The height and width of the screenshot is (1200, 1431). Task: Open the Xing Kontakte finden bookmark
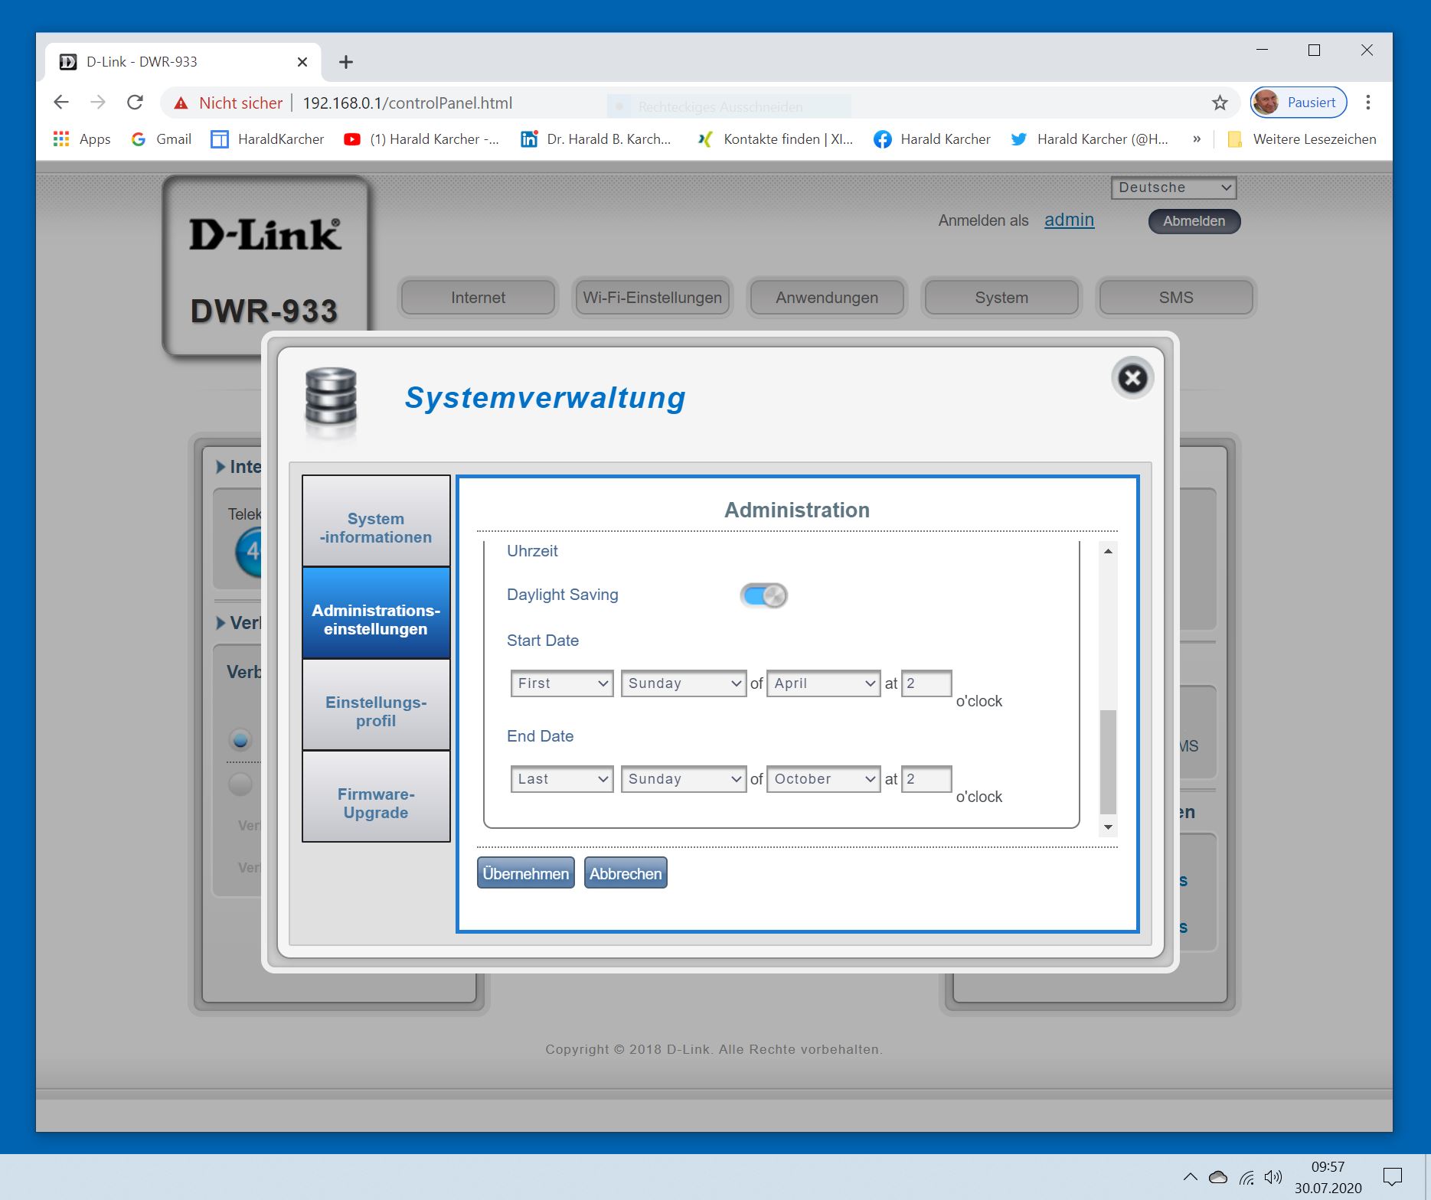(x=775, y=139)
